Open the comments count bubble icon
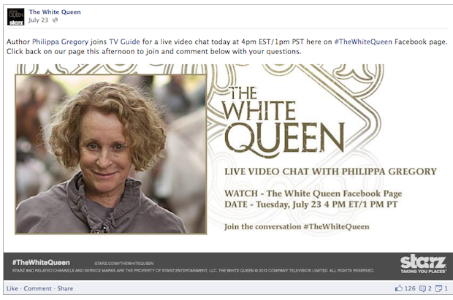Viewport: 453px width, 300px height. [x=422, y=288]
